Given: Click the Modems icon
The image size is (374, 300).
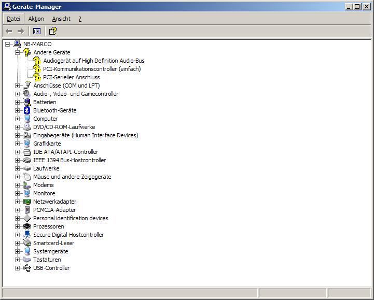Looking at the screenshot, I should [x=27, y=185].
